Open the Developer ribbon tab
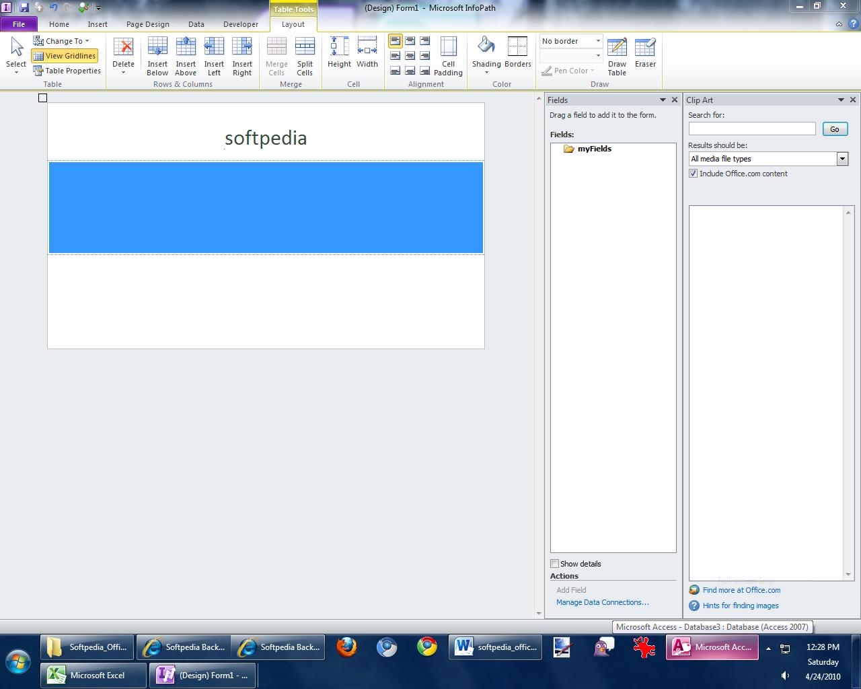Viewport: 861px width, 689px height. pyautogui.click(x=240, y=24)
